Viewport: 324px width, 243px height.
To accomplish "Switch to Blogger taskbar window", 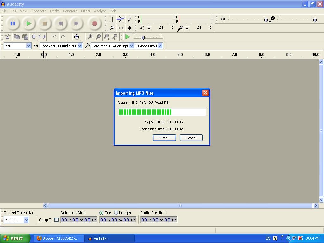I will point(59,239).
